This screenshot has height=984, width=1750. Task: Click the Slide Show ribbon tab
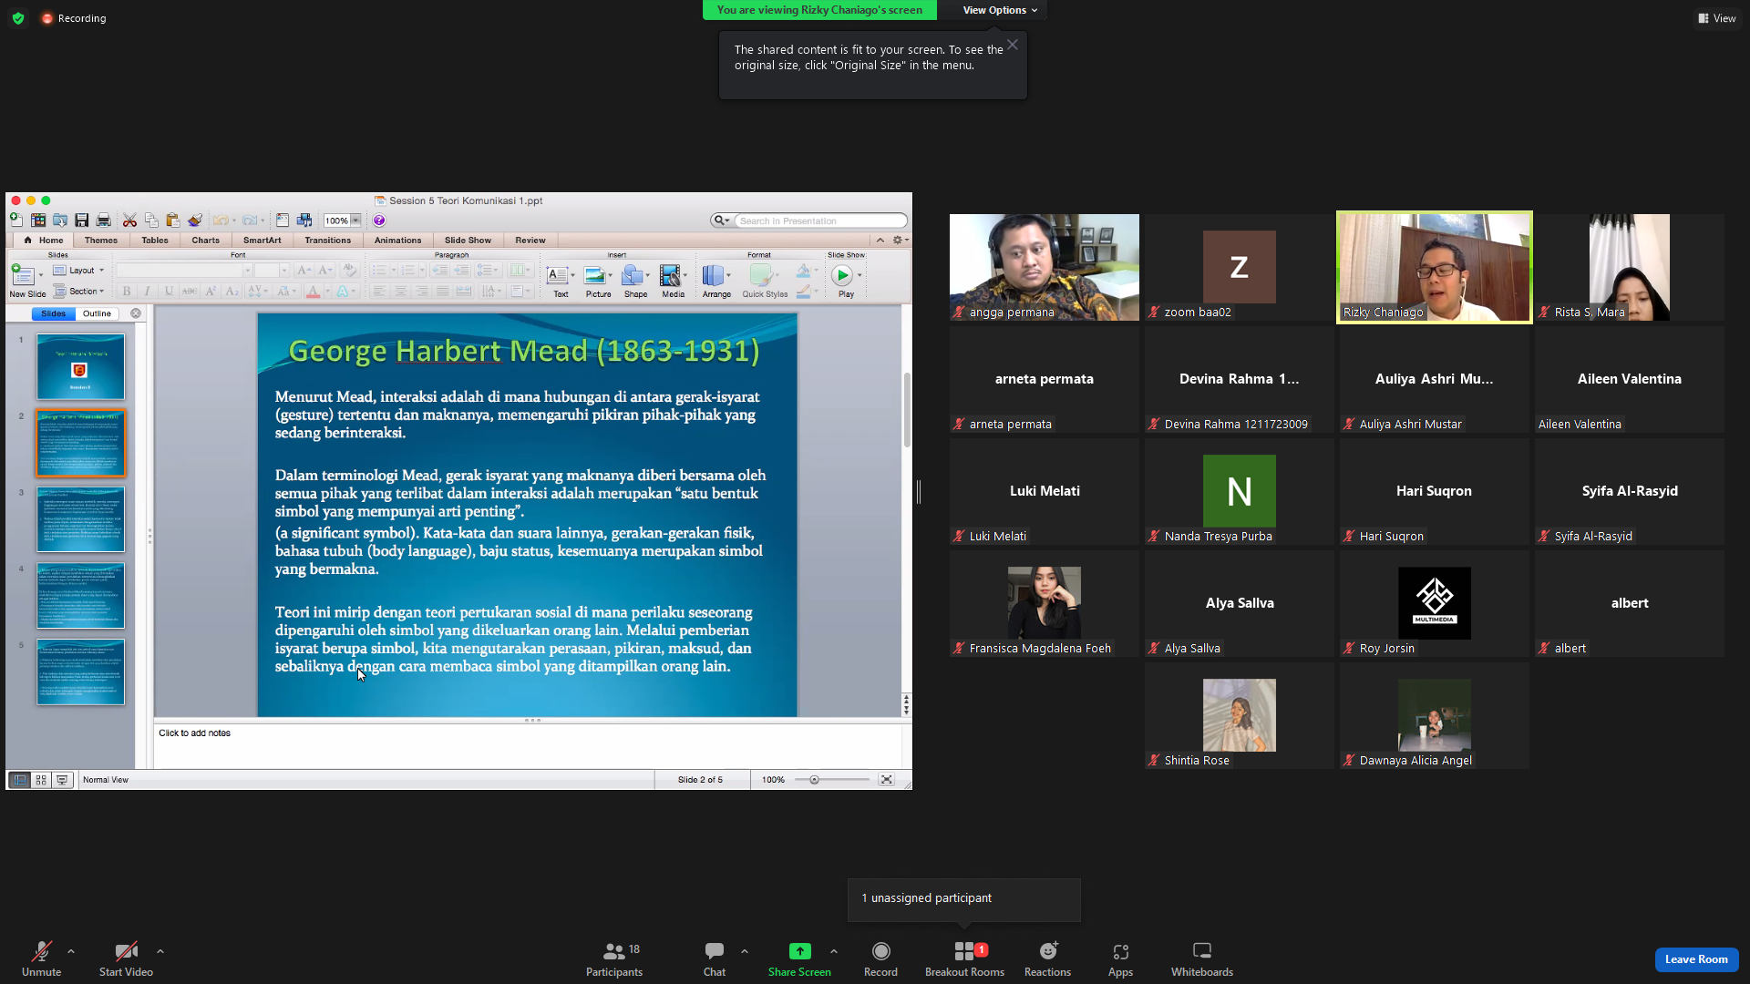tap(468, 241)
